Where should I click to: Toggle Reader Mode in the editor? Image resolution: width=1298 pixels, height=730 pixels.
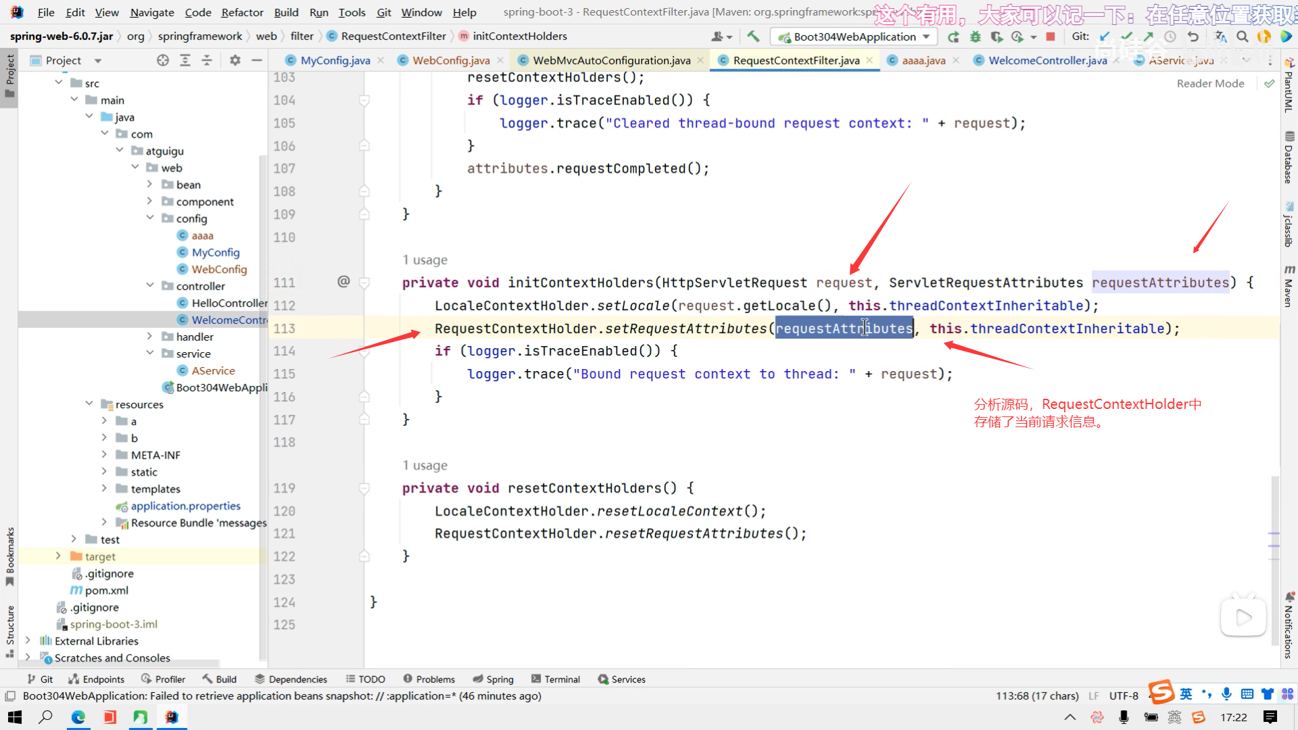(1210, 83)
